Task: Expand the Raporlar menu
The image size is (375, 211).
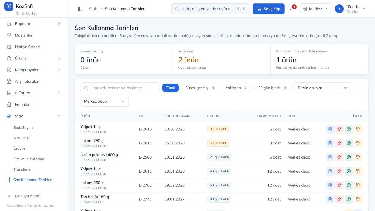Action: pyautogui.click(x=34, y=24)
